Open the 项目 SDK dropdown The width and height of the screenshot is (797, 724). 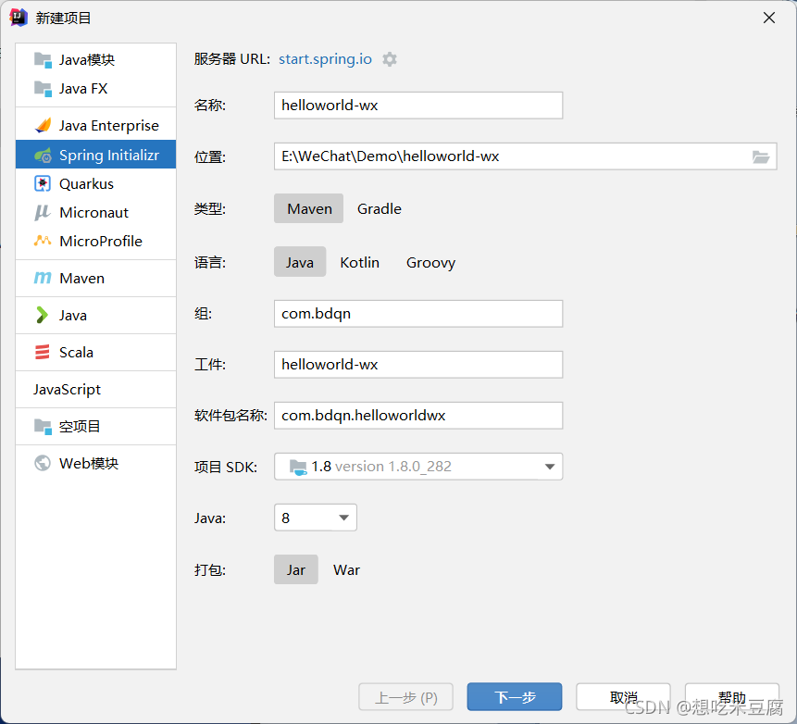(418, 467)
